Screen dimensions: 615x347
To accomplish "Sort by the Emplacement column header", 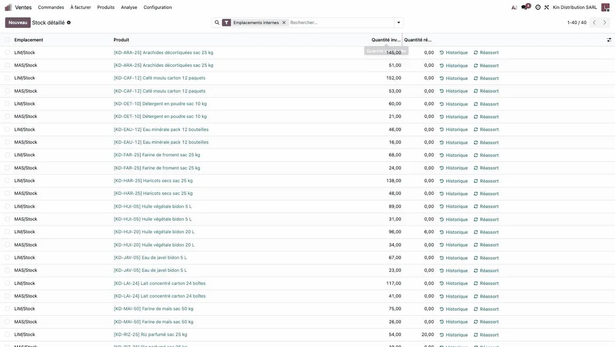I will (29, 39).
